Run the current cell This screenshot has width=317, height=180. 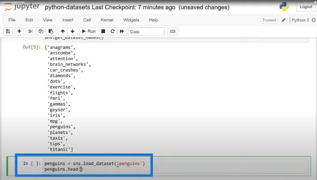click(x=89, y=31)
